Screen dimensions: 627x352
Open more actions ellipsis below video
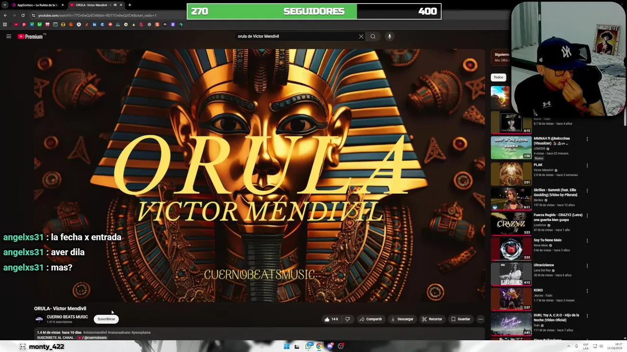click(x=481, y=319)
